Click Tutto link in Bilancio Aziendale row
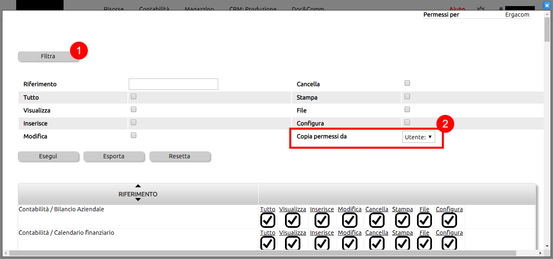The image size is (553, 259). coord(268,209)
